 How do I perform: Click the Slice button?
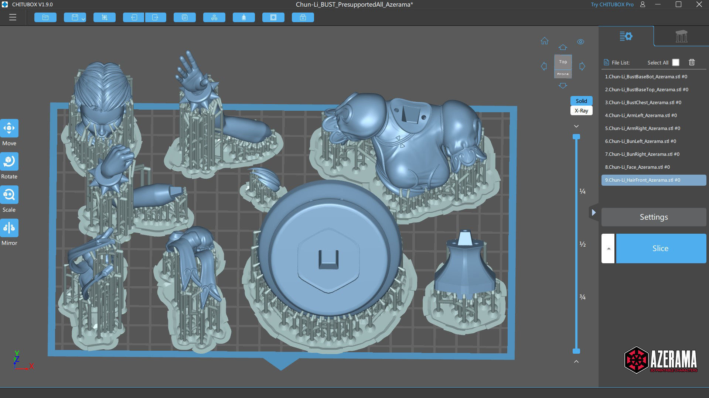click(x=661, y=248)
